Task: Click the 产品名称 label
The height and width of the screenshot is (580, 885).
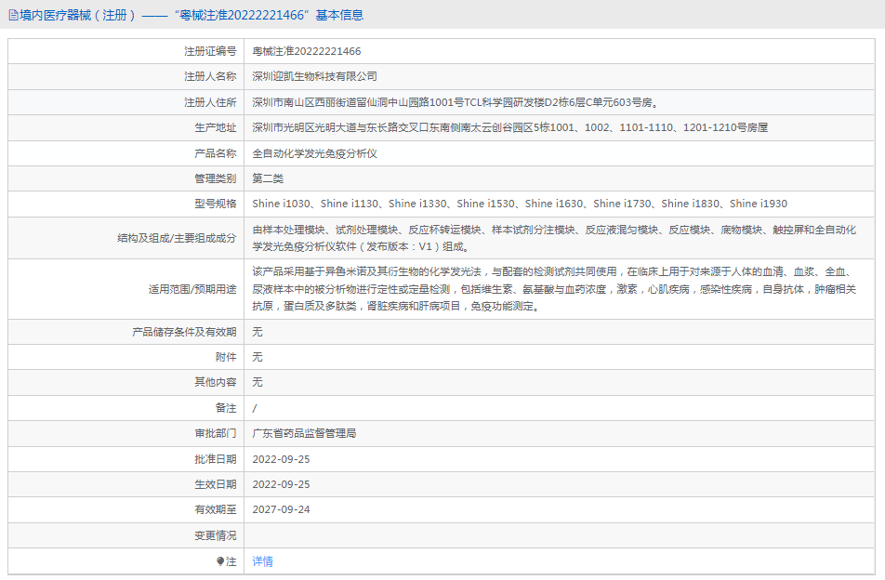Action: click(216, 153)
